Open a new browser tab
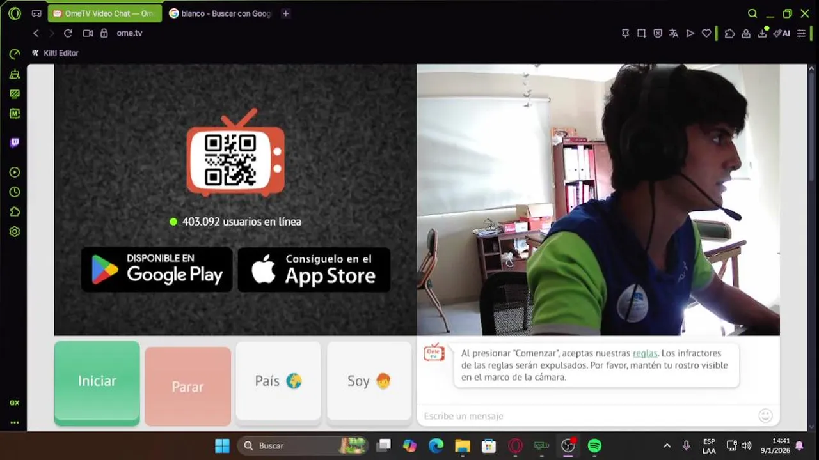This screenshot has height=460, width=819. [285, 13]
